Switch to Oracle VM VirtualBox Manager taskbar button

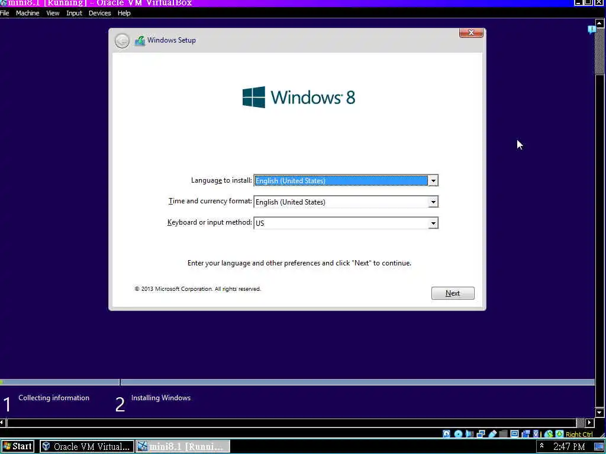(86, 446)
